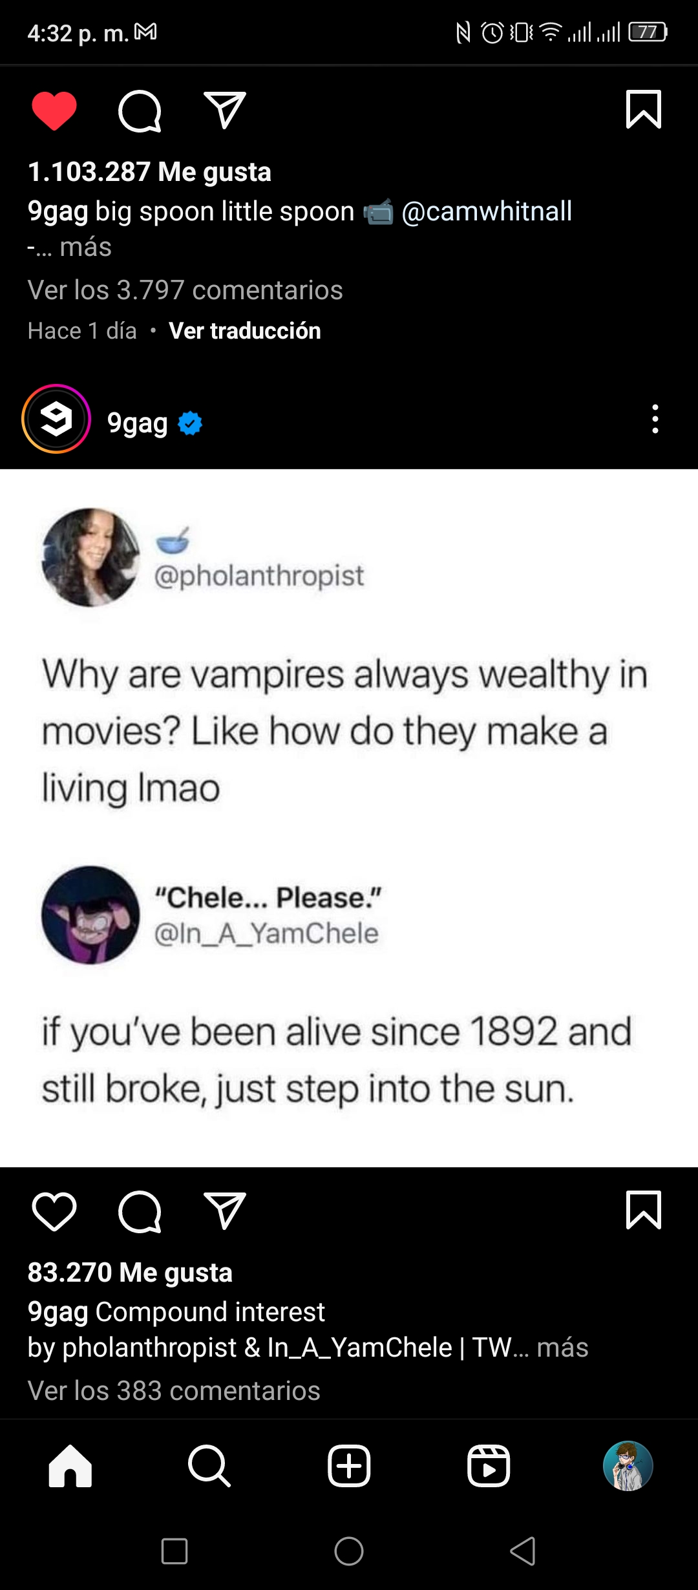
Task: Go to Home tab in bottom navigation
Action: tap(70, 1466)
